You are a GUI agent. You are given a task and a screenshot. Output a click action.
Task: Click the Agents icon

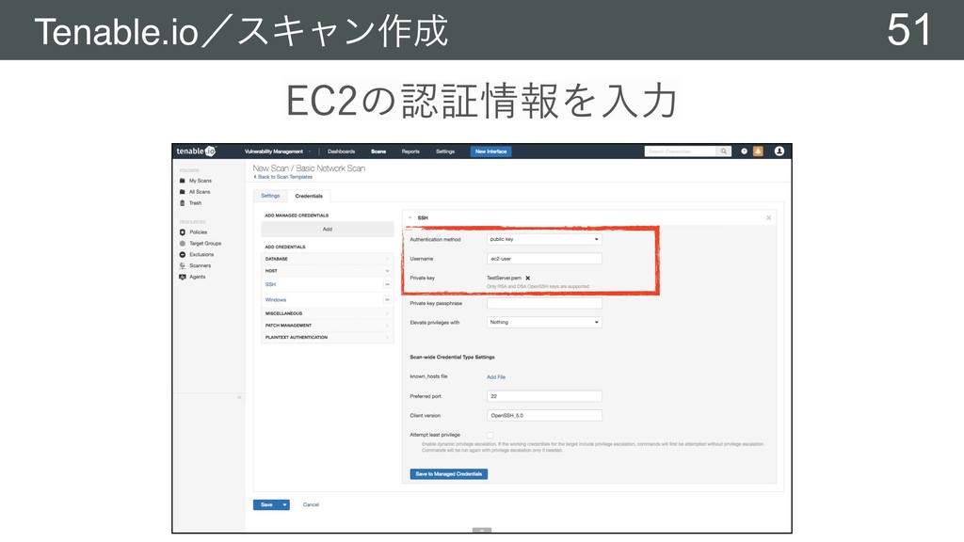click(182, 277)
